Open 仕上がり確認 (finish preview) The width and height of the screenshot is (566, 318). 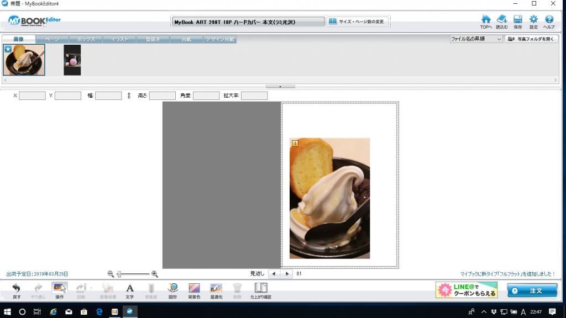point(260,288)
